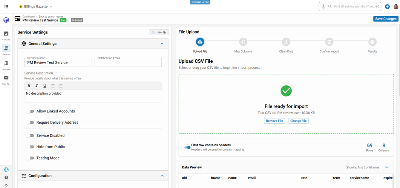Image resolution: width=400 pixels, height=188 pixels.
Task: Click the help question mark icon
Action: tap(6, 177)
